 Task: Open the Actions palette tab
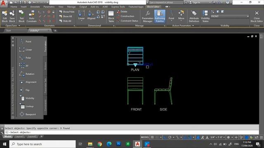(45, 66)
